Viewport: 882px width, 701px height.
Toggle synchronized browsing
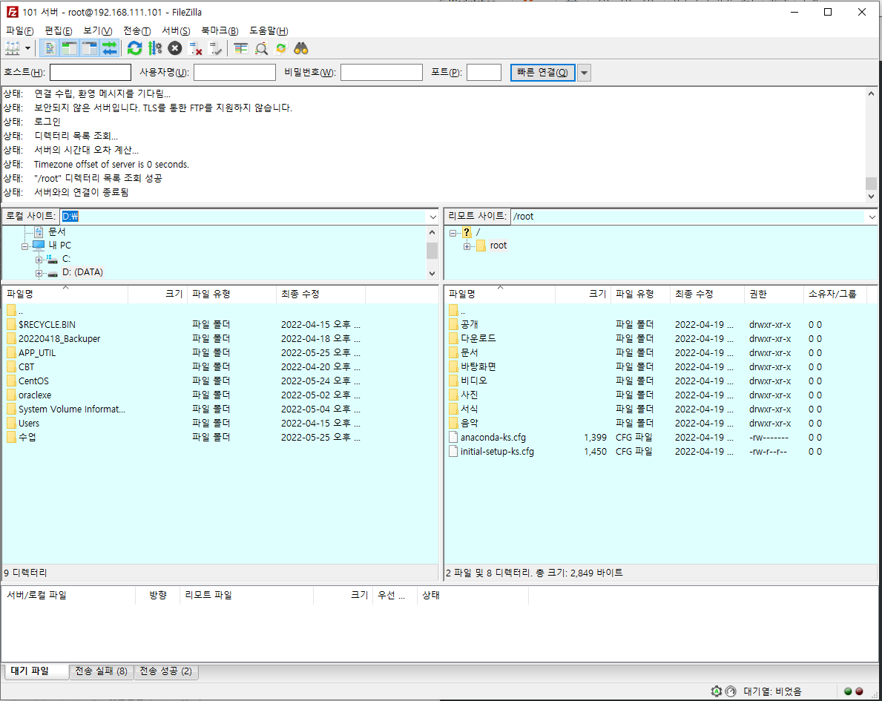[281, 48]
